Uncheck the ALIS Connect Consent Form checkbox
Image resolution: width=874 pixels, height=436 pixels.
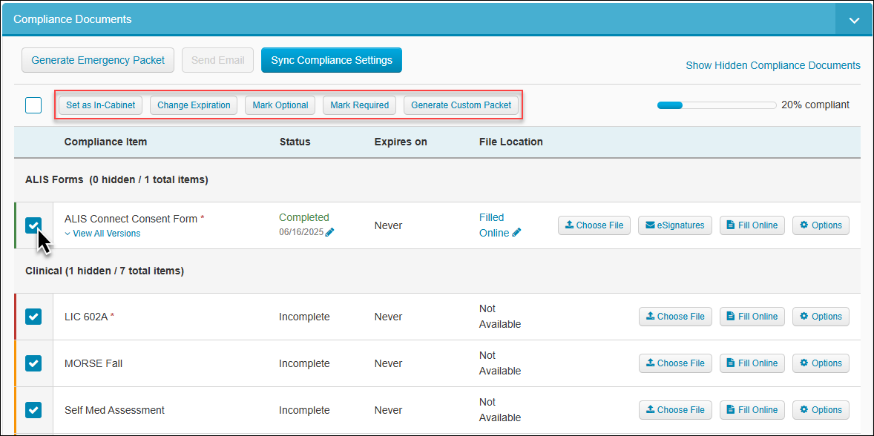click(x=33, y=225)
